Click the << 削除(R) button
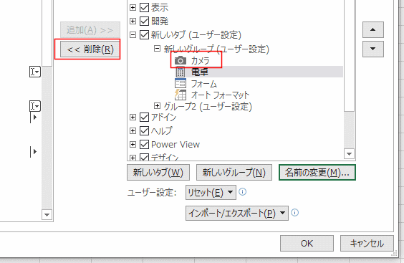 click(90, 49)
